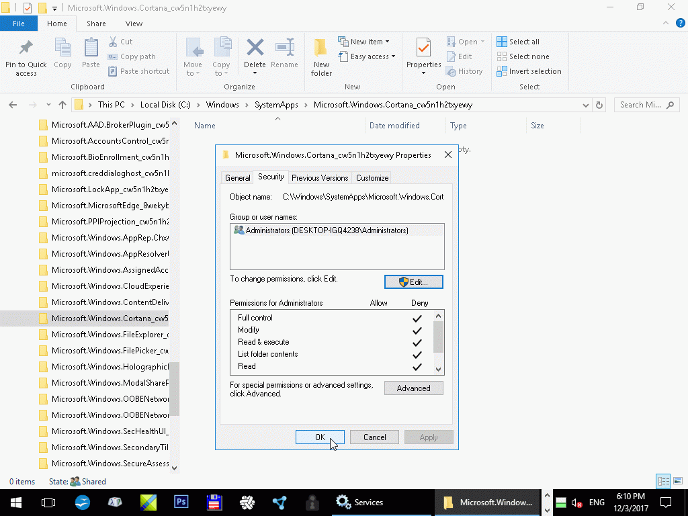Choose Paste shortcut in ribbon
This screenshot has height=516, width=688.
(138, 71)
